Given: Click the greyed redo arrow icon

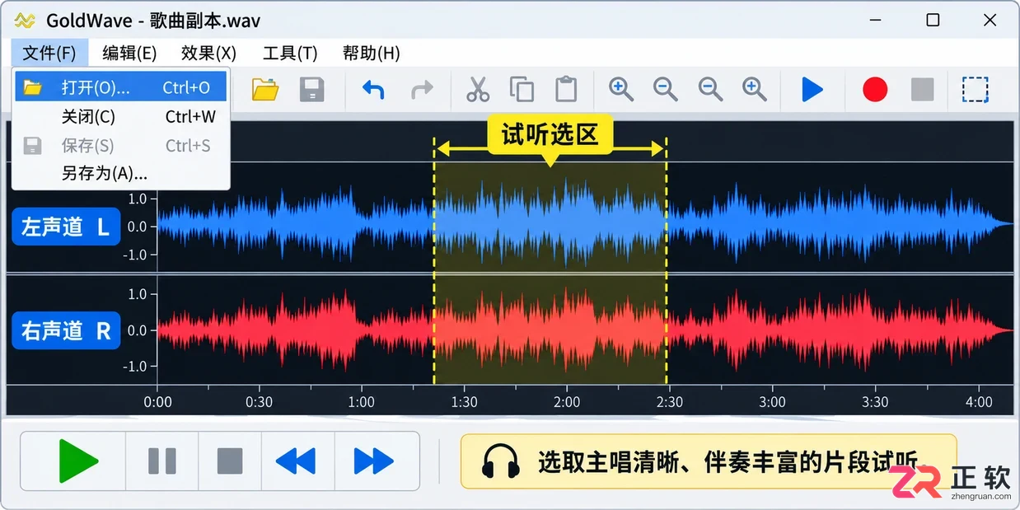Looking at the screenshot, I should pos(422,89).
